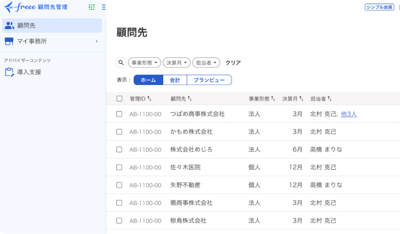Click the つばめ商事株式会社 client name
The width and height of the screenshot is (400, 234).
(197, 114)
